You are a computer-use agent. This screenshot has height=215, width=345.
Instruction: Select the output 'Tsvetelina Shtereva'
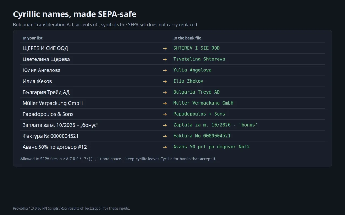(199, 59)
